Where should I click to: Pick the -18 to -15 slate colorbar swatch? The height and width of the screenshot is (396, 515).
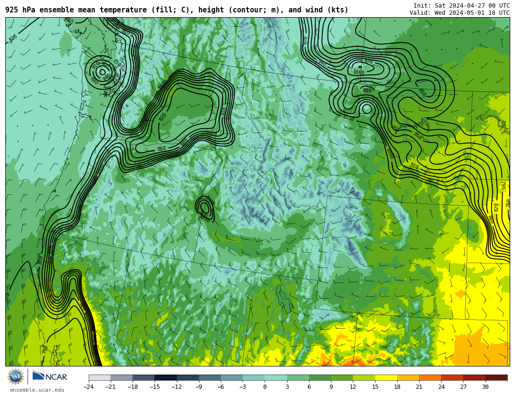coord(144,377)
